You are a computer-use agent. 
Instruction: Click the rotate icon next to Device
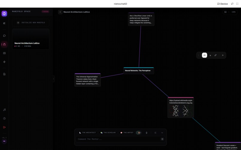click(232, 4)
